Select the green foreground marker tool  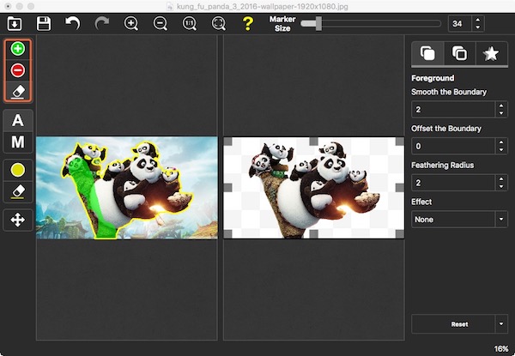click(18, 49)
